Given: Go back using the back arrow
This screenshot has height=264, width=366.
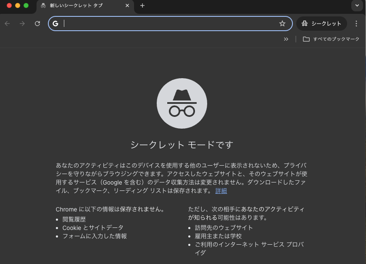Looking at the screenshot, I should 7,24.
